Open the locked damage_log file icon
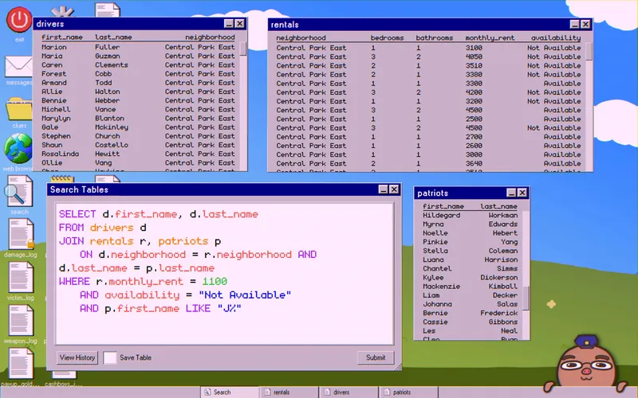The width and height of the screenshot is (638, 398). coord(22,234)
